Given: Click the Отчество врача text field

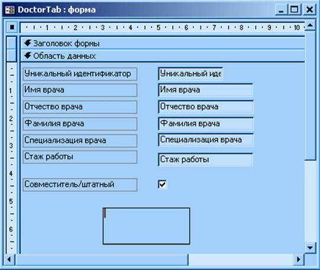Looking at the screenshot, I should 206,107.
